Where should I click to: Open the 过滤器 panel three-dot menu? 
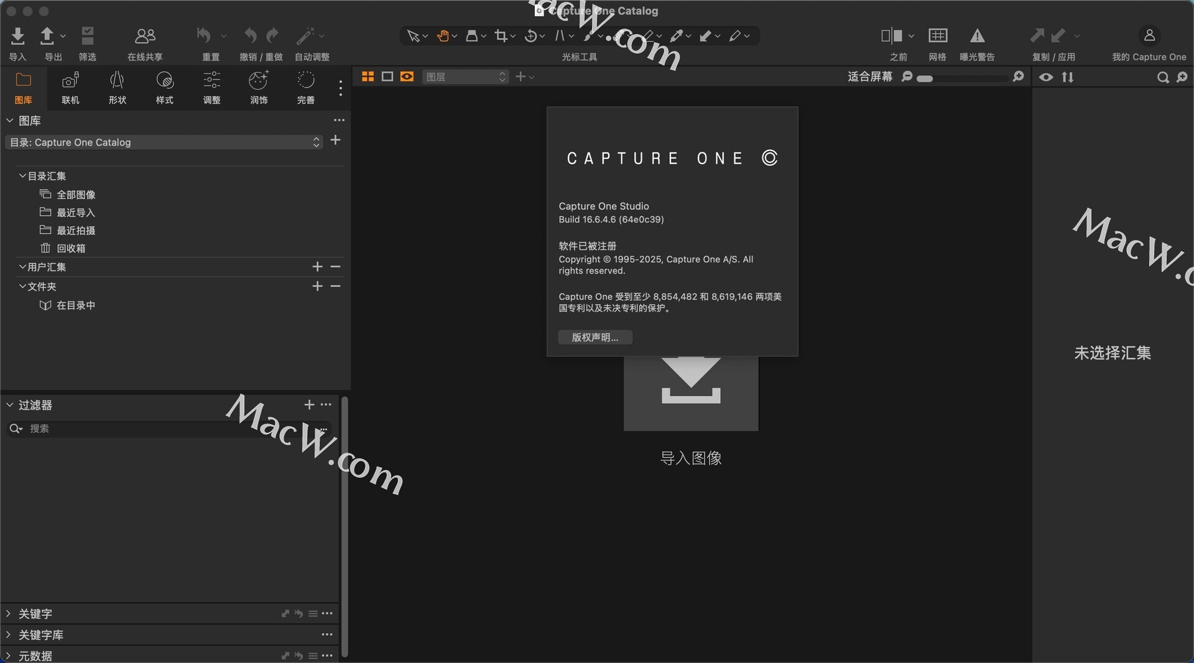pyautogui.click(x=326, y=404)
